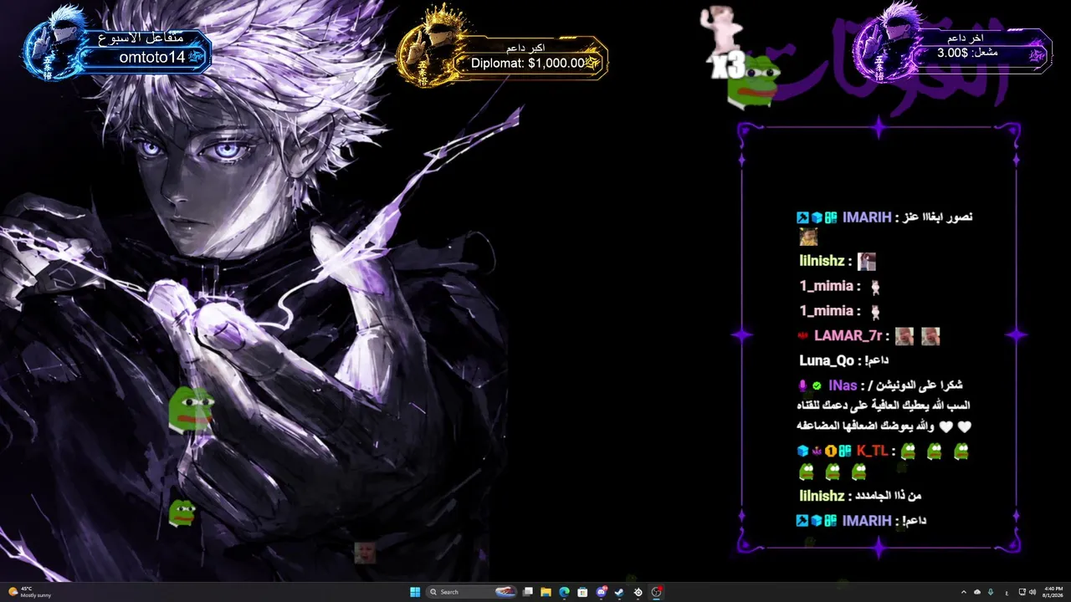Open the Windows Start menu
Viewport: 1071px width, 602px height.
point(415,592)
